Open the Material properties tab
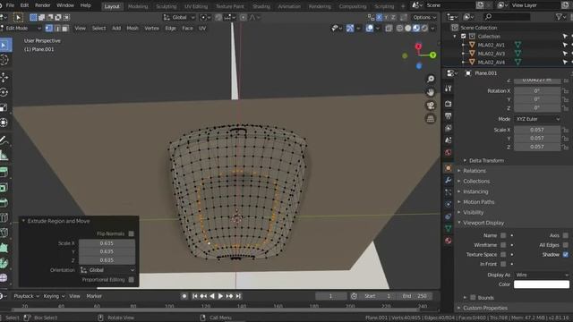Viewport: 573px width, 322px height. (449, 241)
